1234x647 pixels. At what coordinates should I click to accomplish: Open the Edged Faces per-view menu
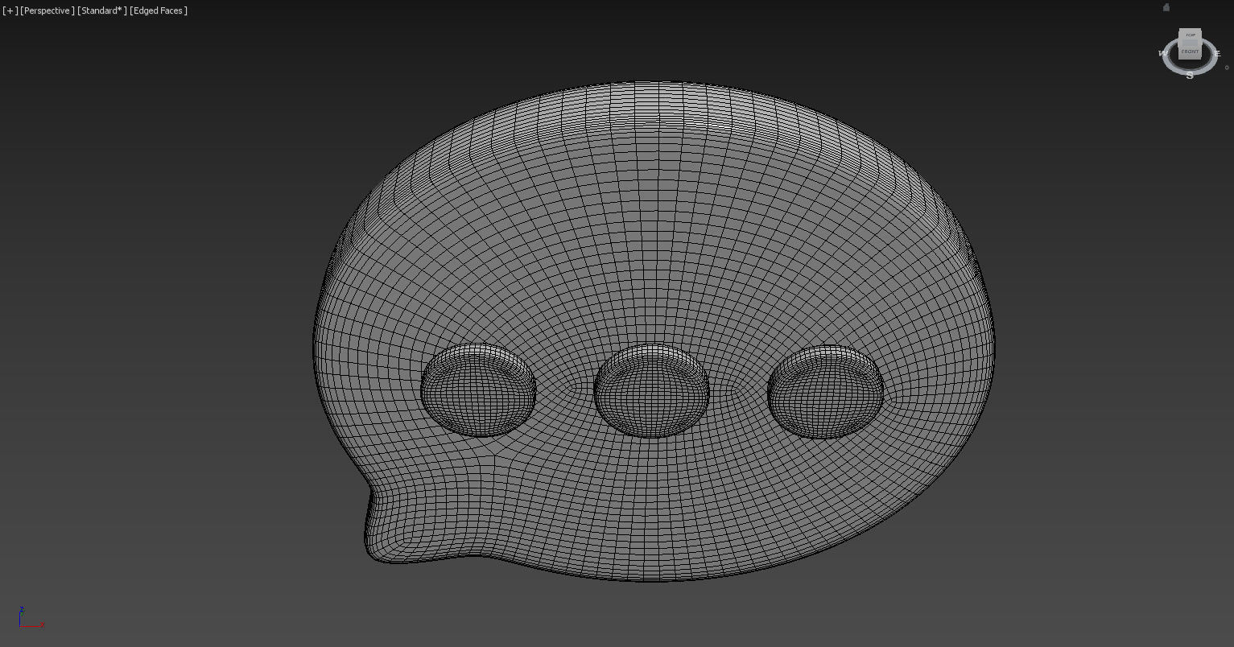[x=159, y=10]
